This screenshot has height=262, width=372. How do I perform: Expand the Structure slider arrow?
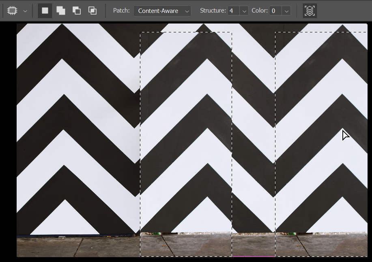pyautogui.click(x=244, y=11)
